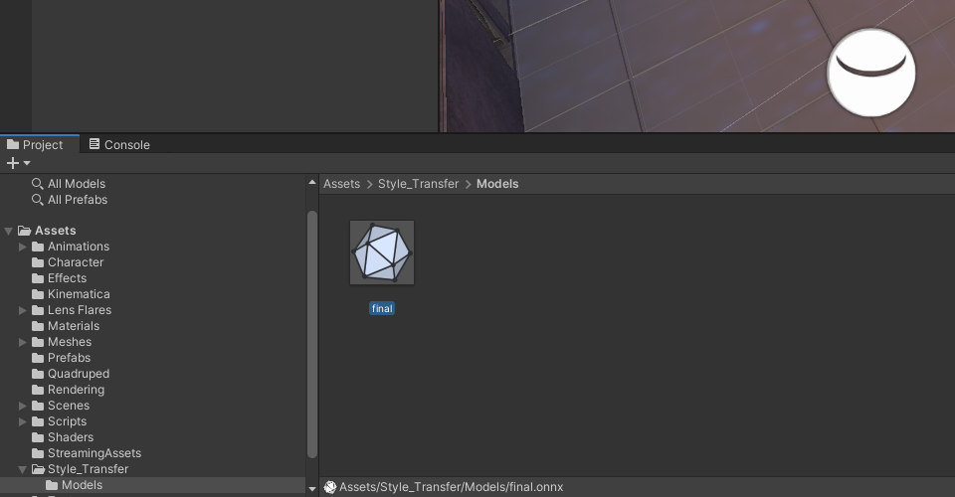Viewport: 955px width, 497px height.
Task: Select the Models subfolder in tree
Action: pyautogui.click(x=83, y=485)
